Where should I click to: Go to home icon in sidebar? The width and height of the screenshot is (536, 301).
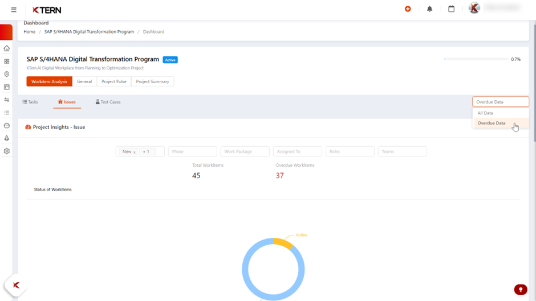[6, 48]
